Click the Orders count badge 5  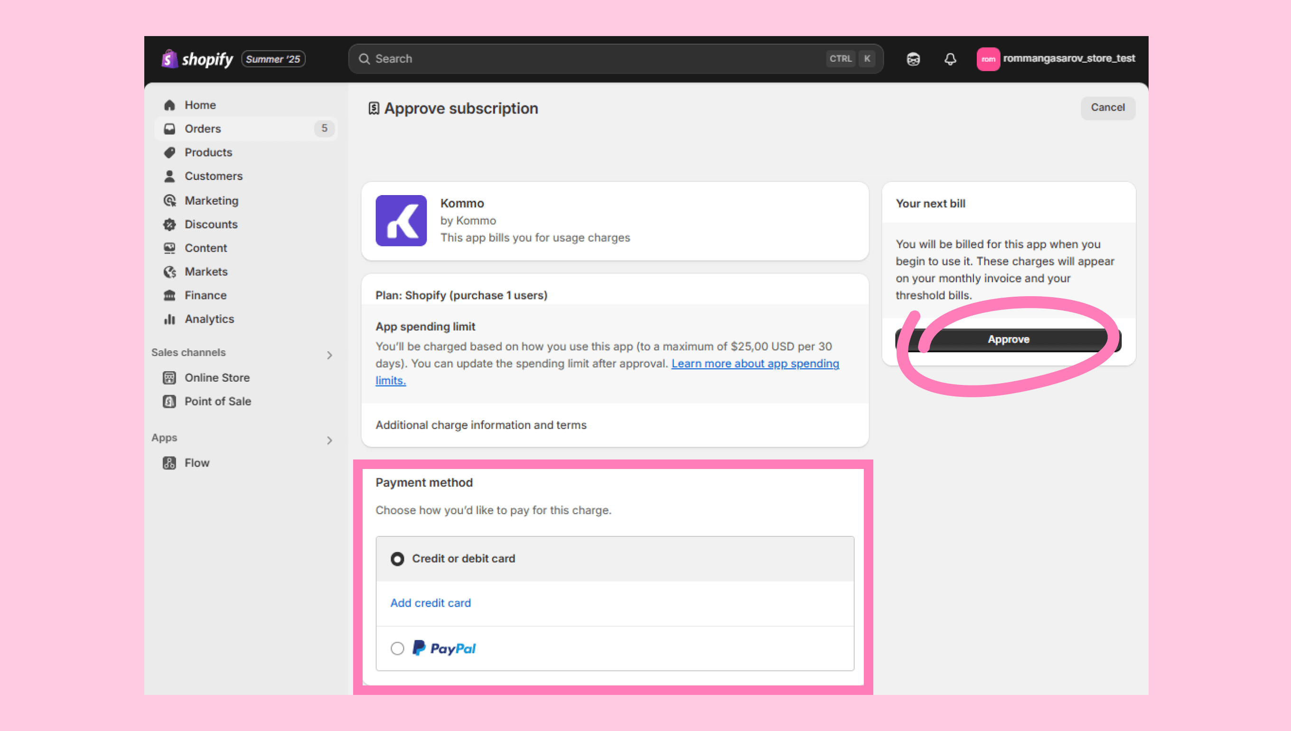[x=324, y=129]
